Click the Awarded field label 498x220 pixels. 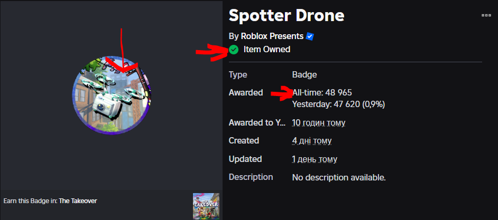(246, 93)
